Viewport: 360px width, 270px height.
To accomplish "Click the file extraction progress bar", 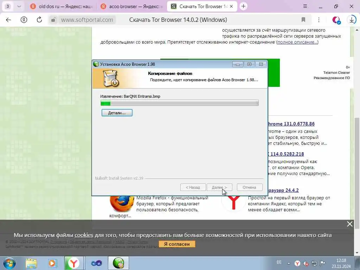I will click(180, 103).
